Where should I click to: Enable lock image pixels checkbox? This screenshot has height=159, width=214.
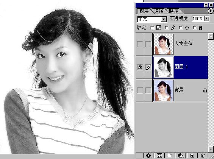167,28
